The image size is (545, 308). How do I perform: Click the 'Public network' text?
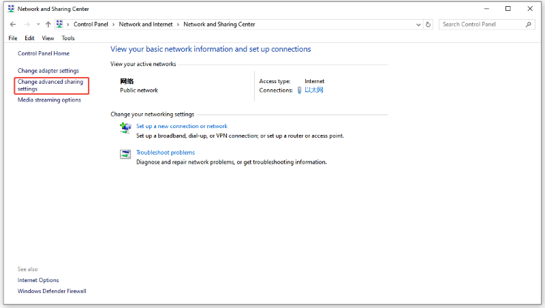pos(139,91)
